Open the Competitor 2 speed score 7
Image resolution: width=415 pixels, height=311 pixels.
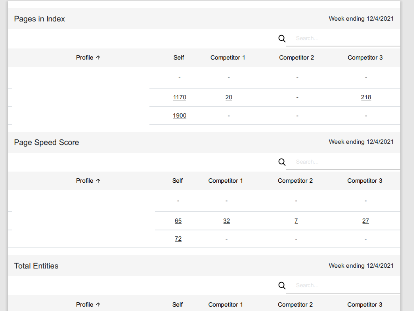tap(296, 221)
